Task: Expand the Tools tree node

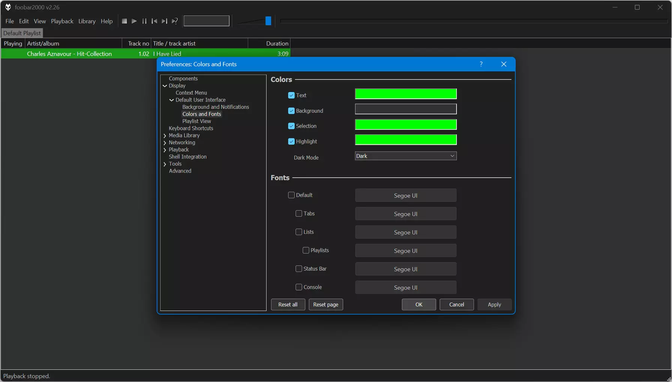Action: (x=165, y=164)
